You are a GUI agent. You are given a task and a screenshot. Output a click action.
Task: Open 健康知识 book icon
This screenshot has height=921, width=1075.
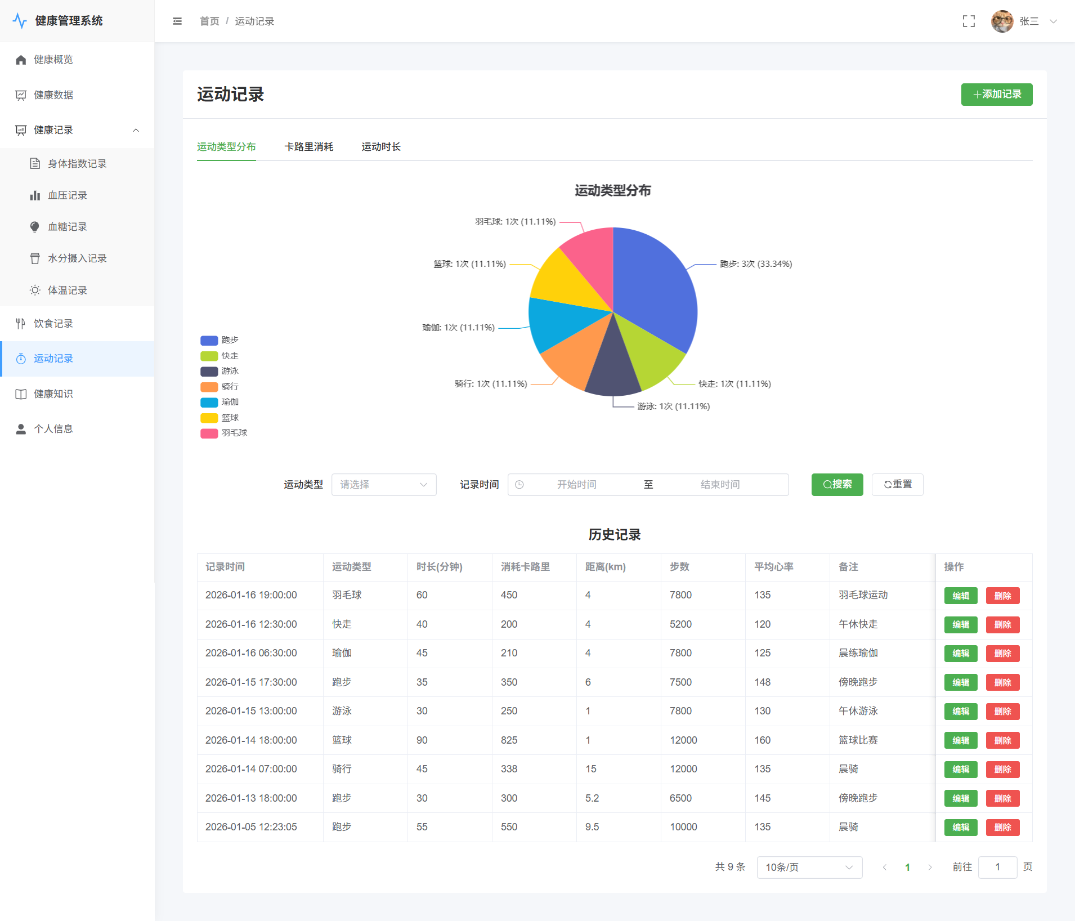pyautogui.click(x=21, y=394)
